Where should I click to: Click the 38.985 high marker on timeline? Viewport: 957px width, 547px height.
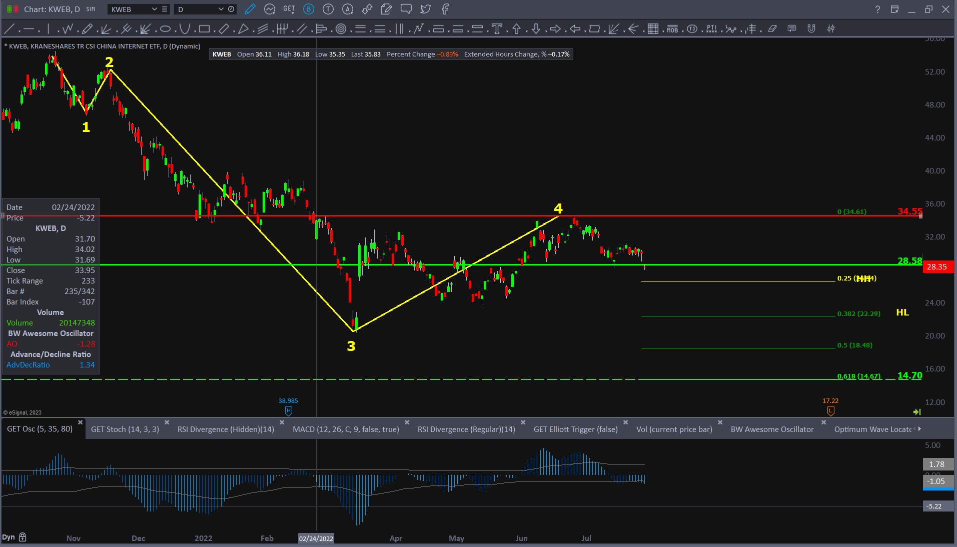pyautogui.click(x=288, y=410)
